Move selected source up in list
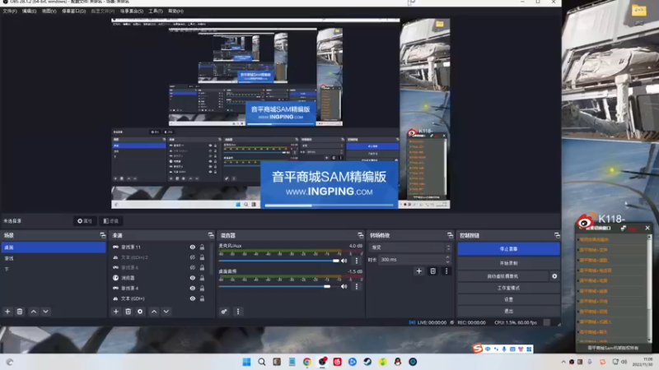 click(154, 312)
